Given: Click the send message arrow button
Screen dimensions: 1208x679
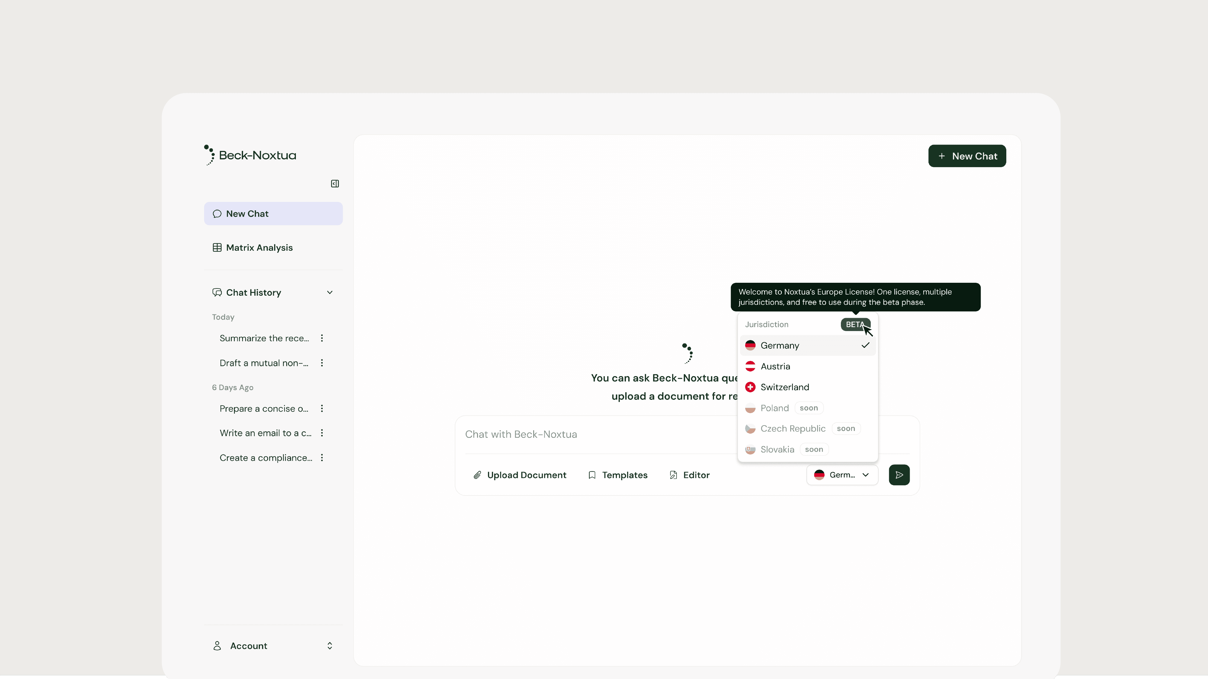Looking at the screenshot, I should coord(899,475).
